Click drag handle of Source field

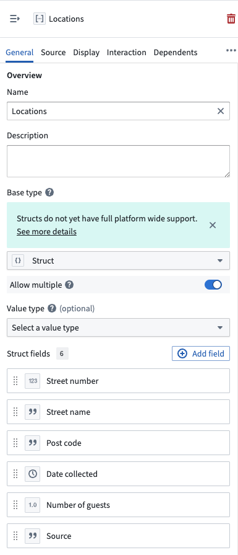15,536
